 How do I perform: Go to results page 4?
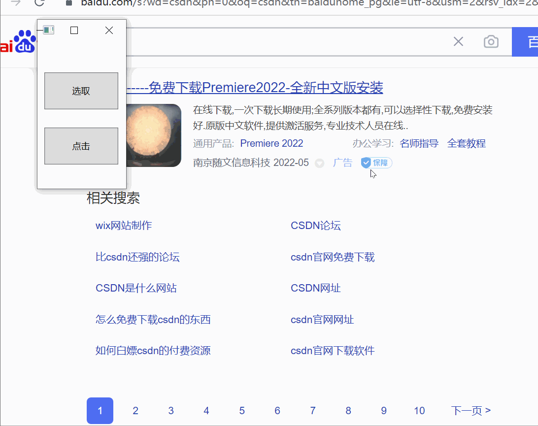click(206, 411)
